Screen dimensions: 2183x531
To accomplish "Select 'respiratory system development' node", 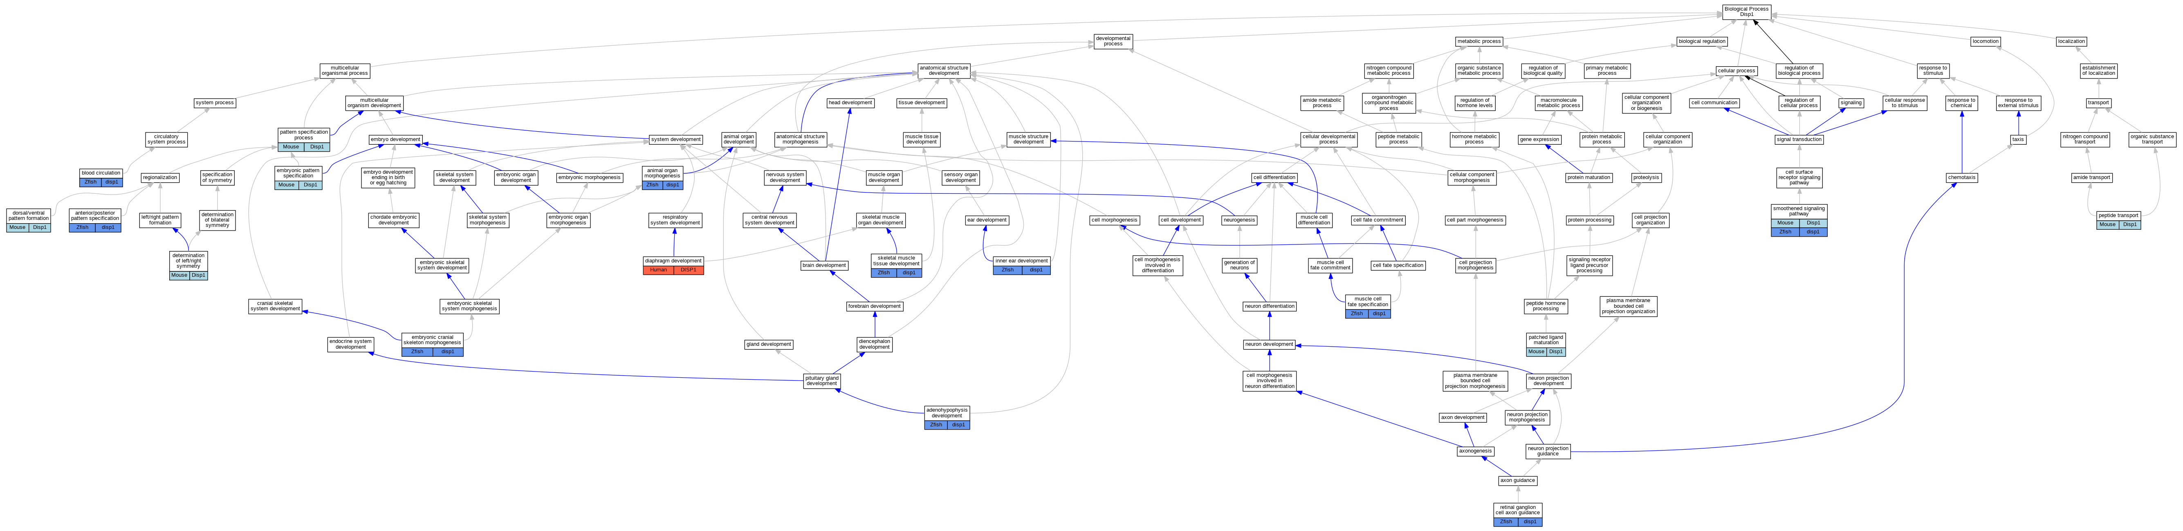I will point(675,220).
